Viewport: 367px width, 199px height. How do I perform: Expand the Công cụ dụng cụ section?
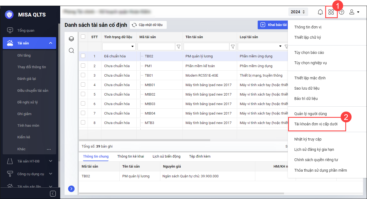tap(51, 174)
